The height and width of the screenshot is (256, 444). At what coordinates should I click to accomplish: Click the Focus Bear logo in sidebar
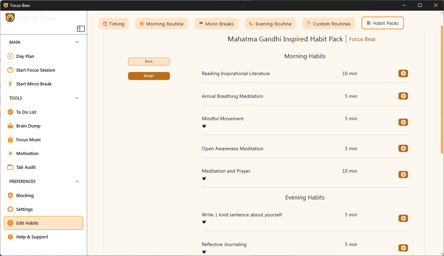coord(31,18)
